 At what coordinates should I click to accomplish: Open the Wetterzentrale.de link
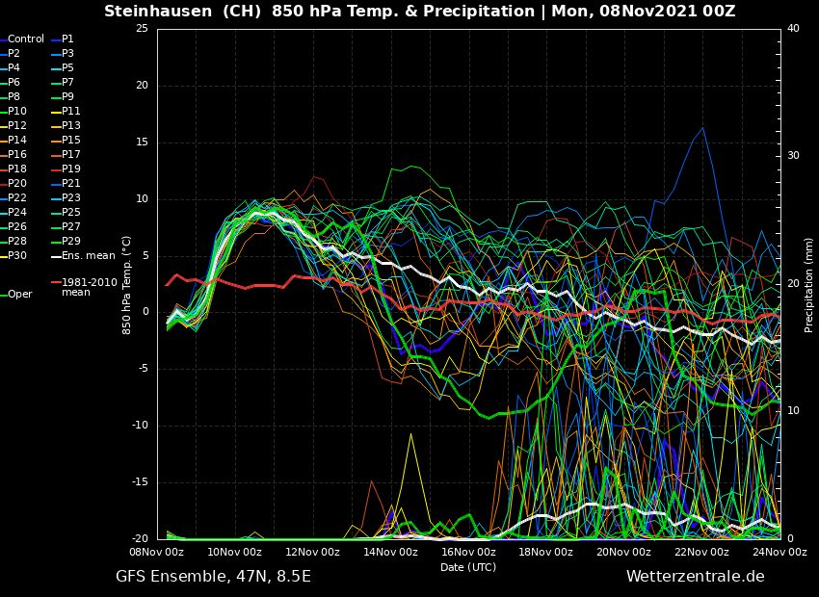(x=695, y=577)
